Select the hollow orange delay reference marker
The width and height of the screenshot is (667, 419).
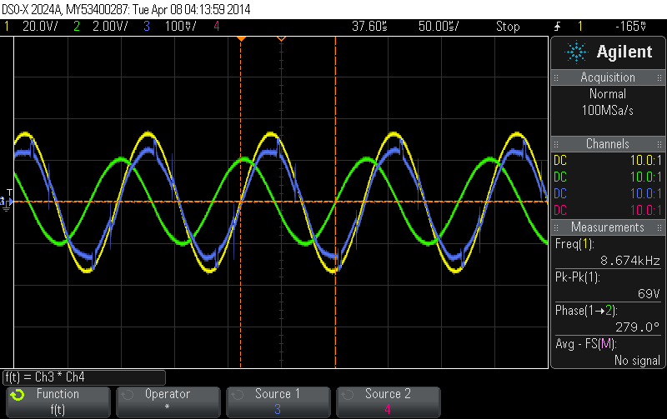tap(281, 38)
